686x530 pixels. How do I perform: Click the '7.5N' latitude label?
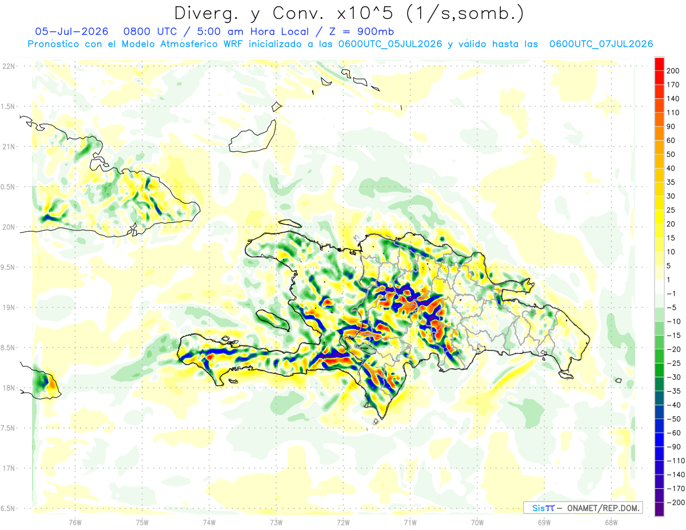point(9,428)
